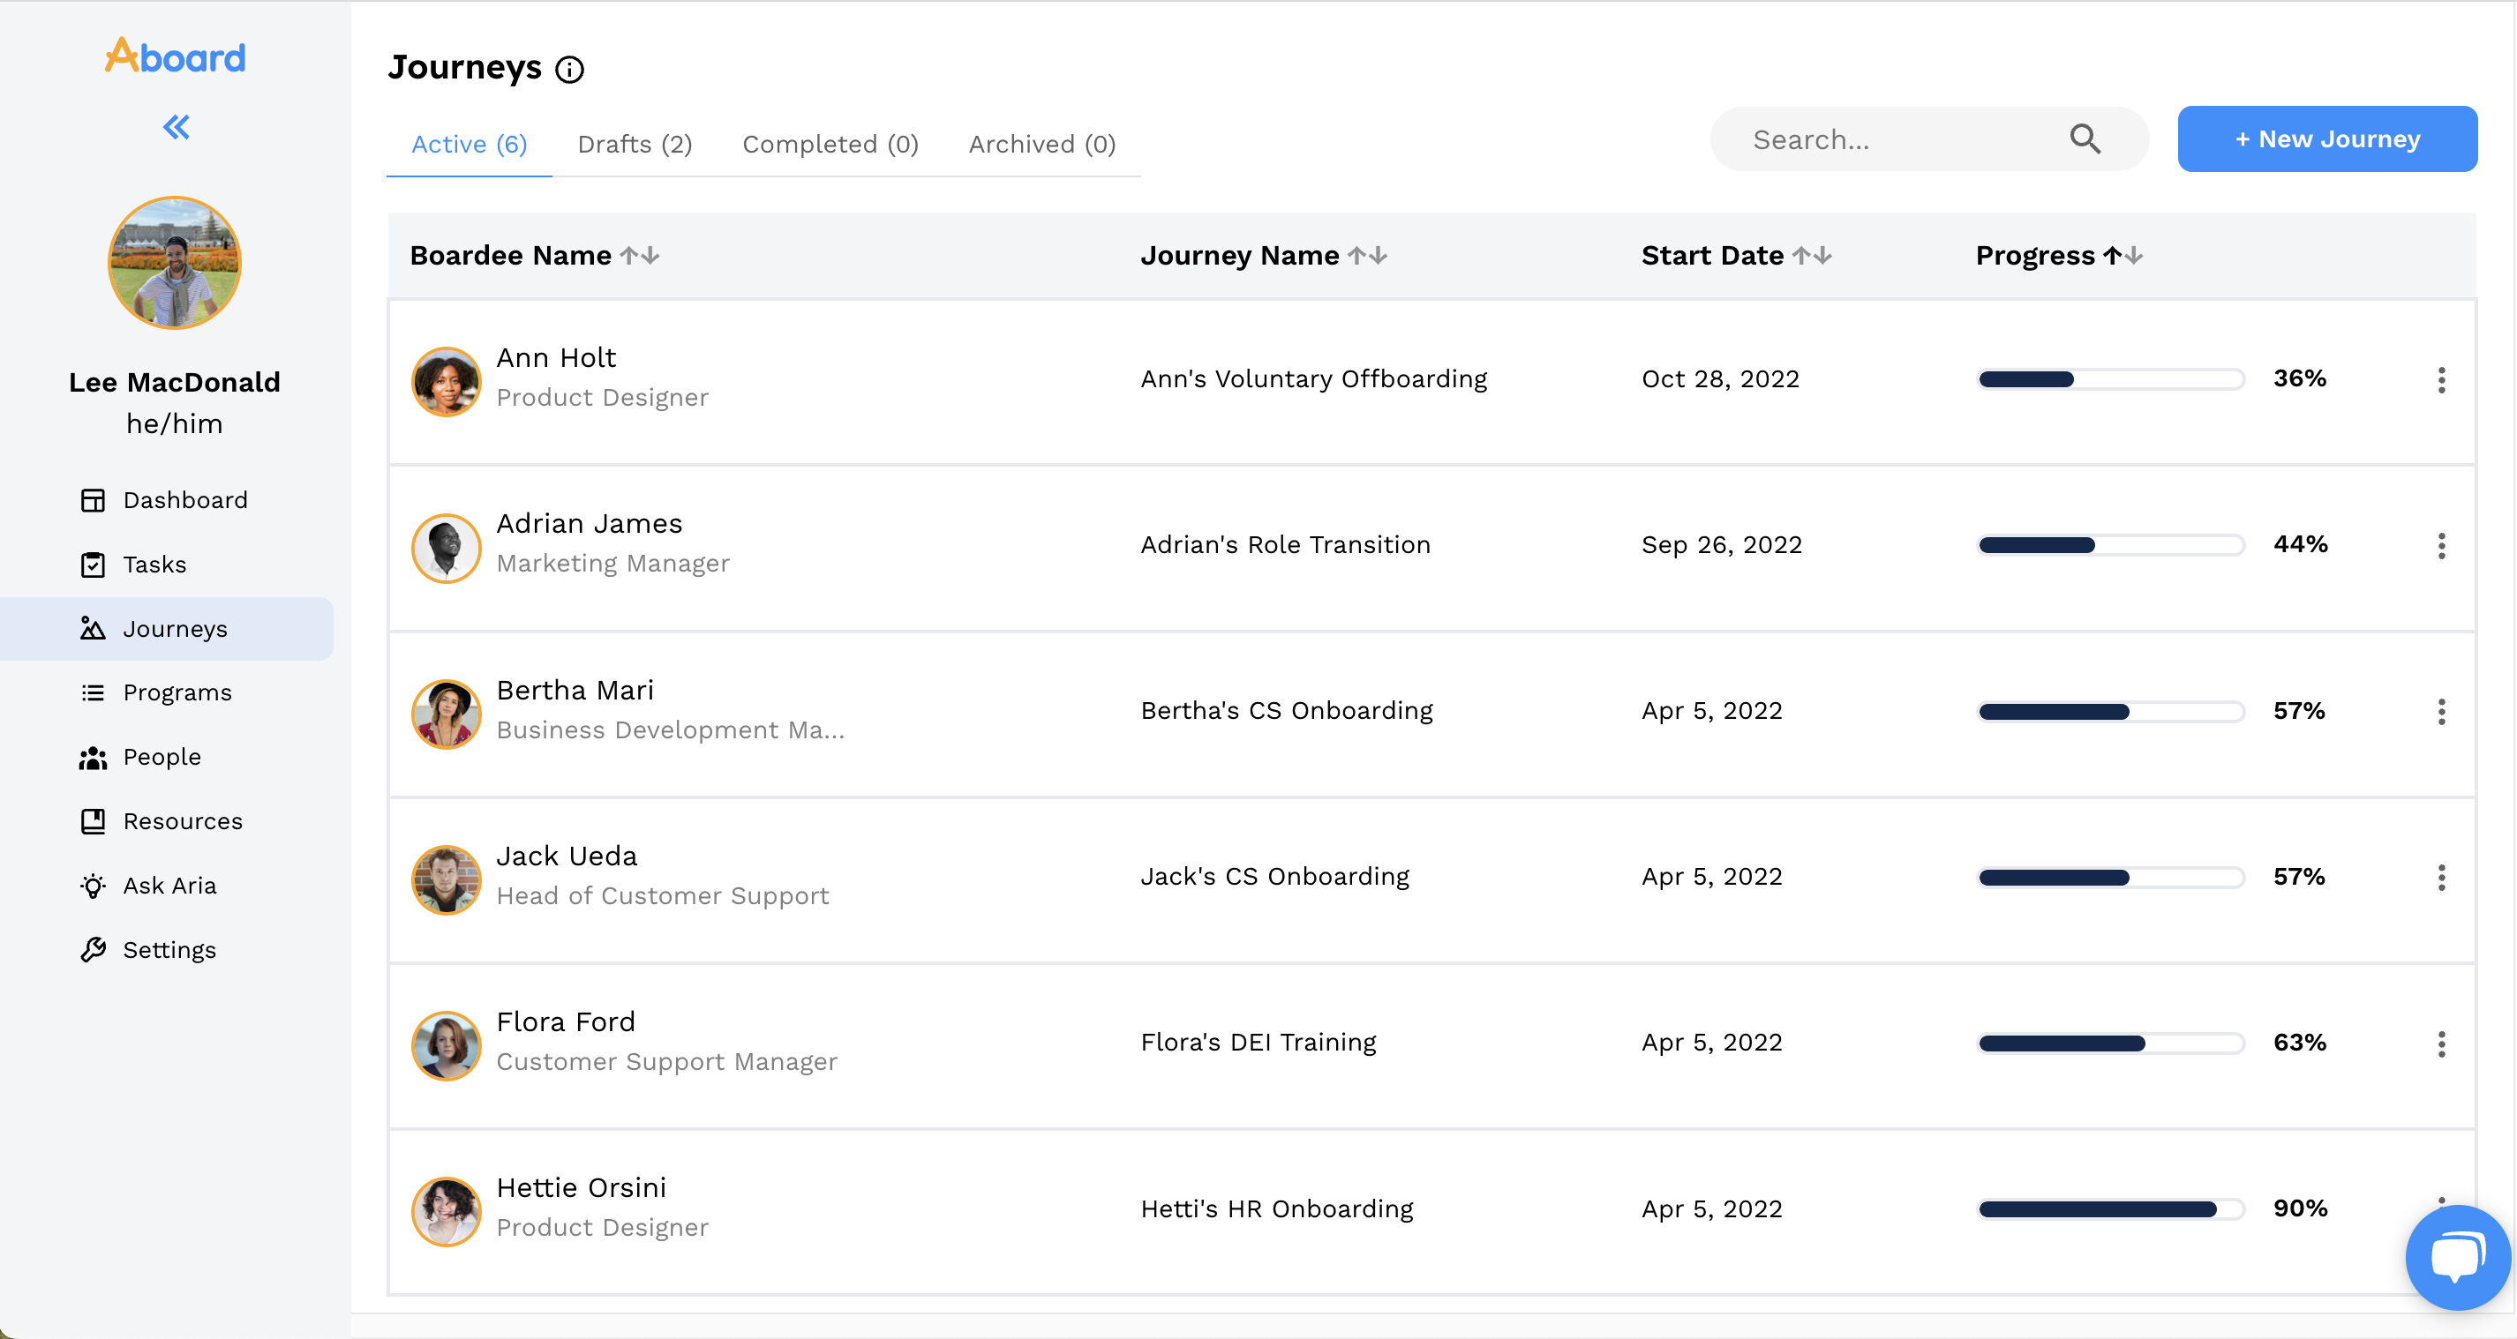The width and height of the screenshot is (2517, 1339).
Task: Open Dashboard from the sidebar
Action: pos(184,500)
